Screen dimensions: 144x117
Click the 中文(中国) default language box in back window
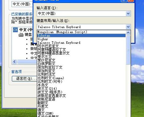click(x=22, y=4)
